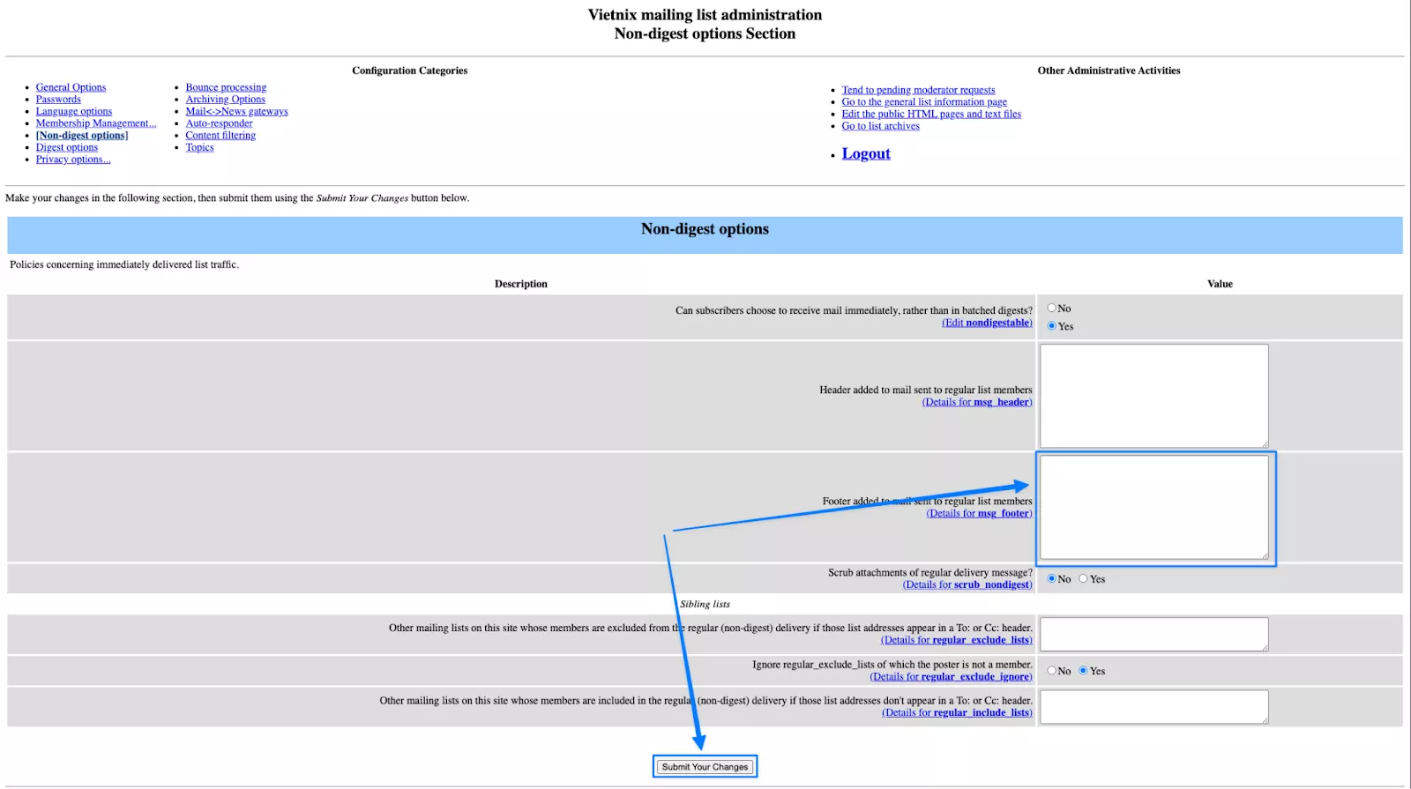Select Yes for scrub attachments option
Image resolution: width=1411 pixels, height=789 pixels.
click(x=1083, y=579)
